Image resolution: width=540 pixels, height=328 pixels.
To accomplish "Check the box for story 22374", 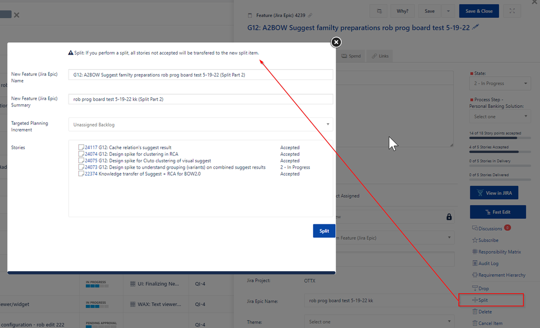I will 81,173.
